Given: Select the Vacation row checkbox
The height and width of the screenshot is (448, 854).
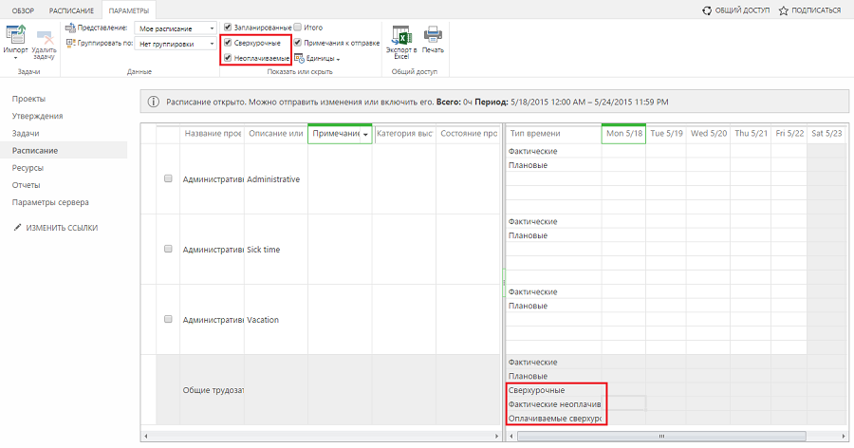Looking at the screenshot, I should (x=168, y=319).
